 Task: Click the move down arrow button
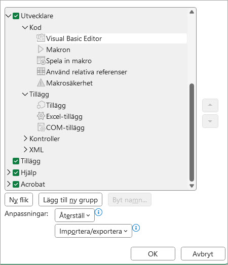210,121
